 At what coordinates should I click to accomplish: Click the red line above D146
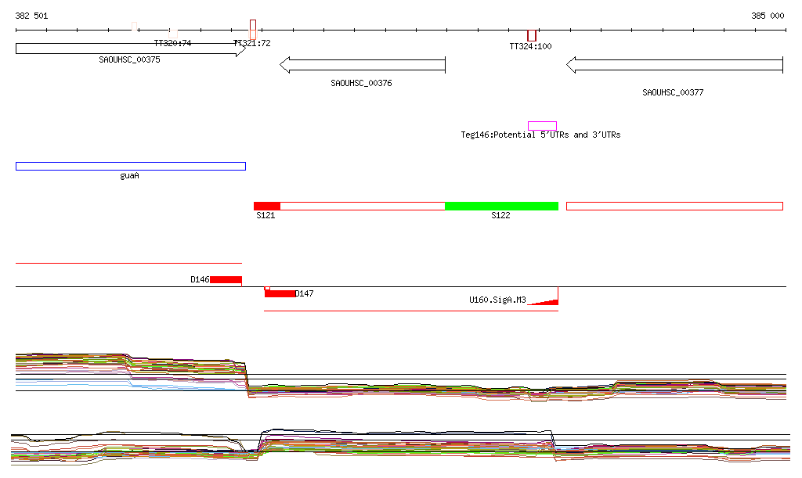pyautogui.click(x=129, y=264)
